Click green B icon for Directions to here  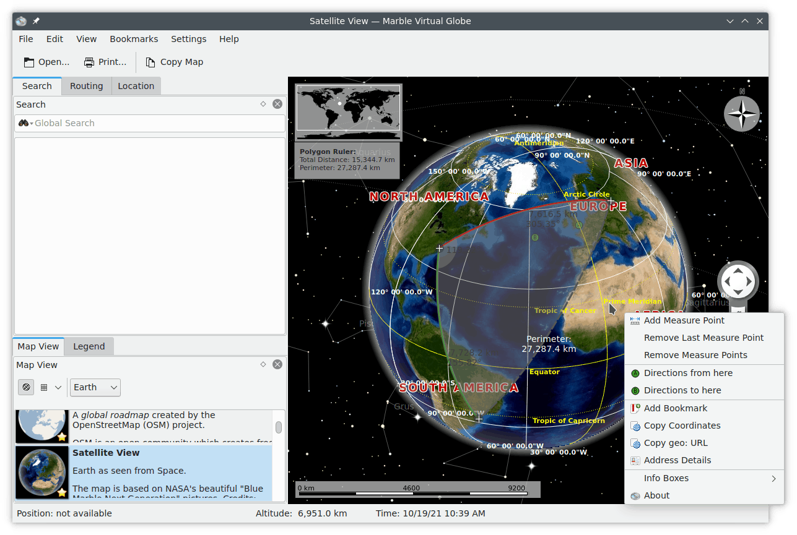[635, 390]
